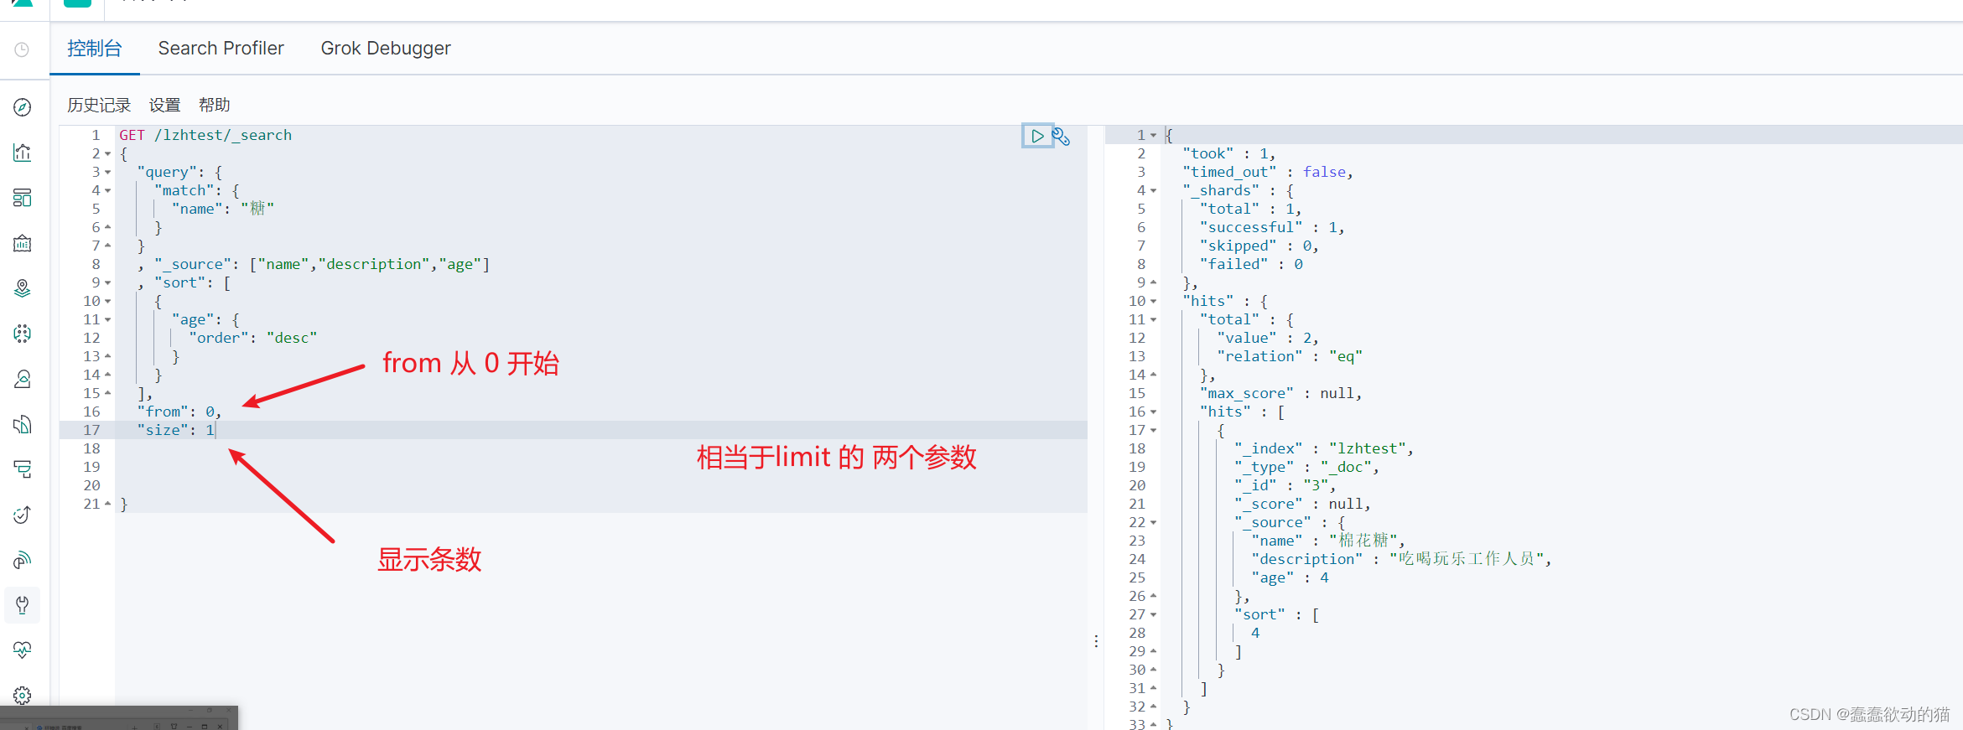This screenshot has height=730, width=1963.
Task: Click "successful" : 1 in the response
Action: point(1271,227)
